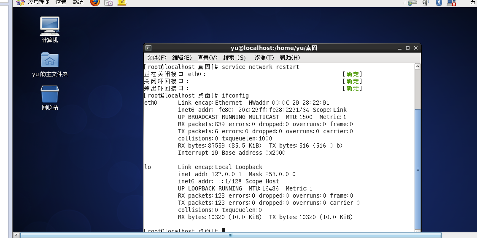
Task: Click the fe80::20c:29ff:fe28:2291/64 address
Action: [x=264, y=110]
